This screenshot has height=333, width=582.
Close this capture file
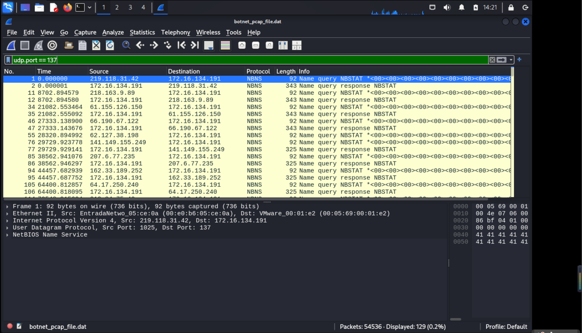tap(96, 45)
